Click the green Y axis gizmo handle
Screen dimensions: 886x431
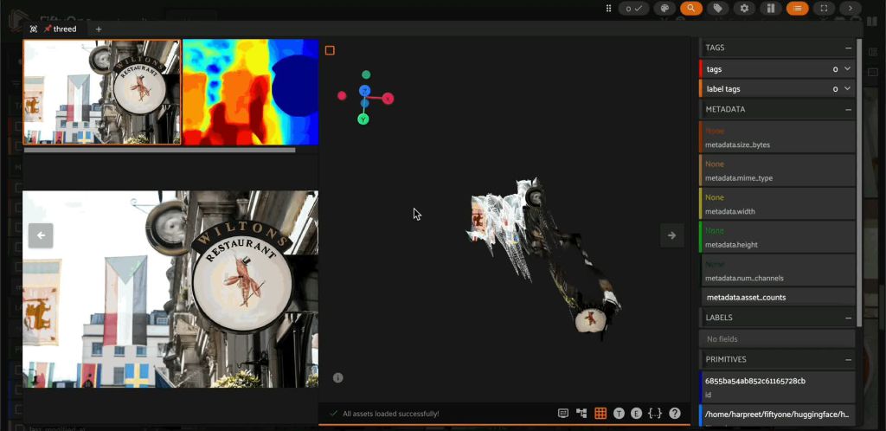coord(363,119)
